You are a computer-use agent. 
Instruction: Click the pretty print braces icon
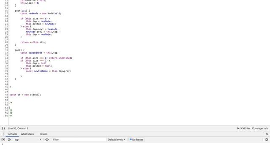coord(3,128)
